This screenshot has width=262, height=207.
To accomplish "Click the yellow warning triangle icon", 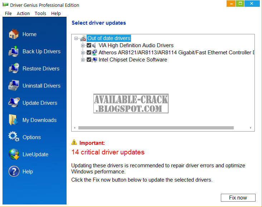I will pos(74,142).
